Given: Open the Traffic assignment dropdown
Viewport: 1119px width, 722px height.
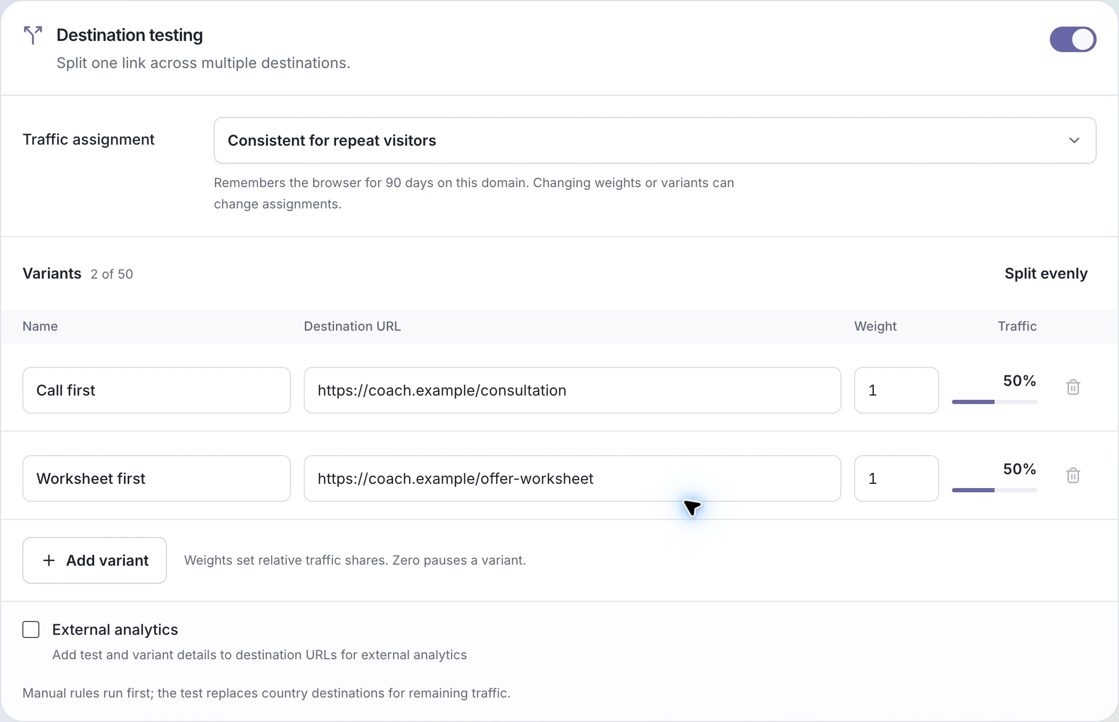Looking at the screenshot, I should (655, 140).
